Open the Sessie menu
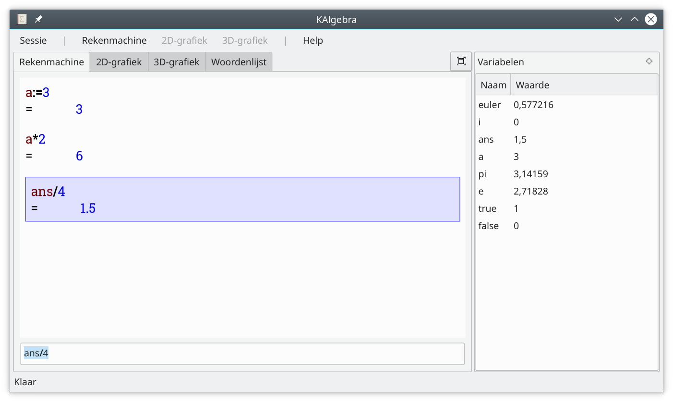673x402 pixels. coord(33,40)
